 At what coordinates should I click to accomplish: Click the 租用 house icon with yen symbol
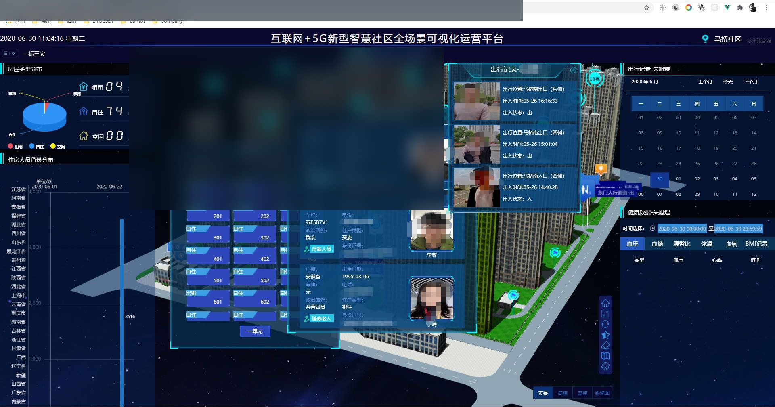[84, 87]
